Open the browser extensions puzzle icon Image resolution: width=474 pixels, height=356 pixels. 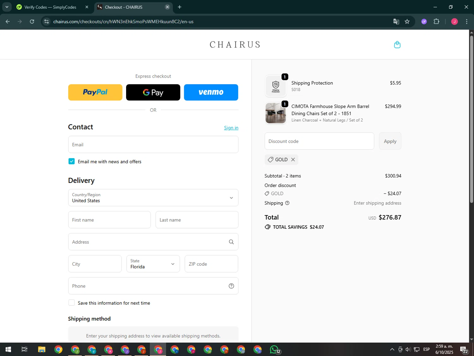tap(436, 22)
